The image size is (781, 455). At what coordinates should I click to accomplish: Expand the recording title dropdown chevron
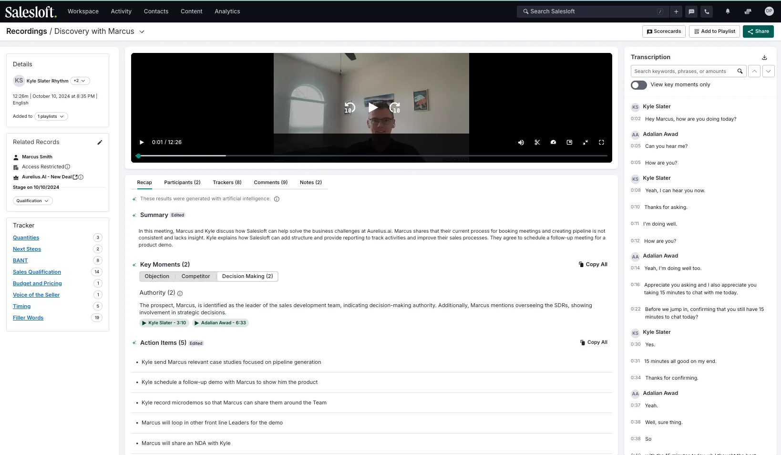[x=142, y=31]
